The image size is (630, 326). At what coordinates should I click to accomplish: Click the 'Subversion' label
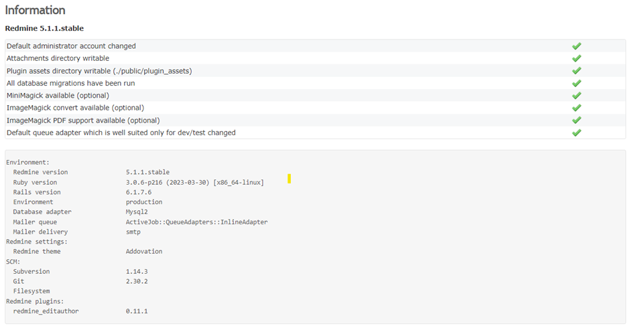(x=31, y=271)
